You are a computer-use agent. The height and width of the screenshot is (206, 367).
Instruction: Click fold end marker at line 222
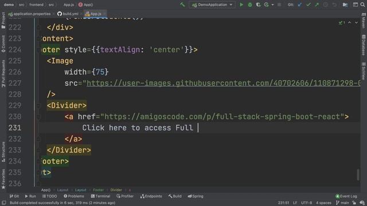point(38,27)
